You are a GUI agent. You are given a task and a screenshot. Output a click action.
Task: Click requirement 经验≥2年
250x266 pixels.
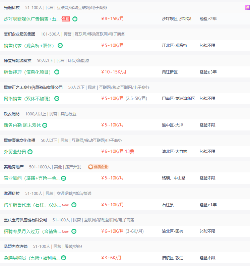[x=208, y=19]
